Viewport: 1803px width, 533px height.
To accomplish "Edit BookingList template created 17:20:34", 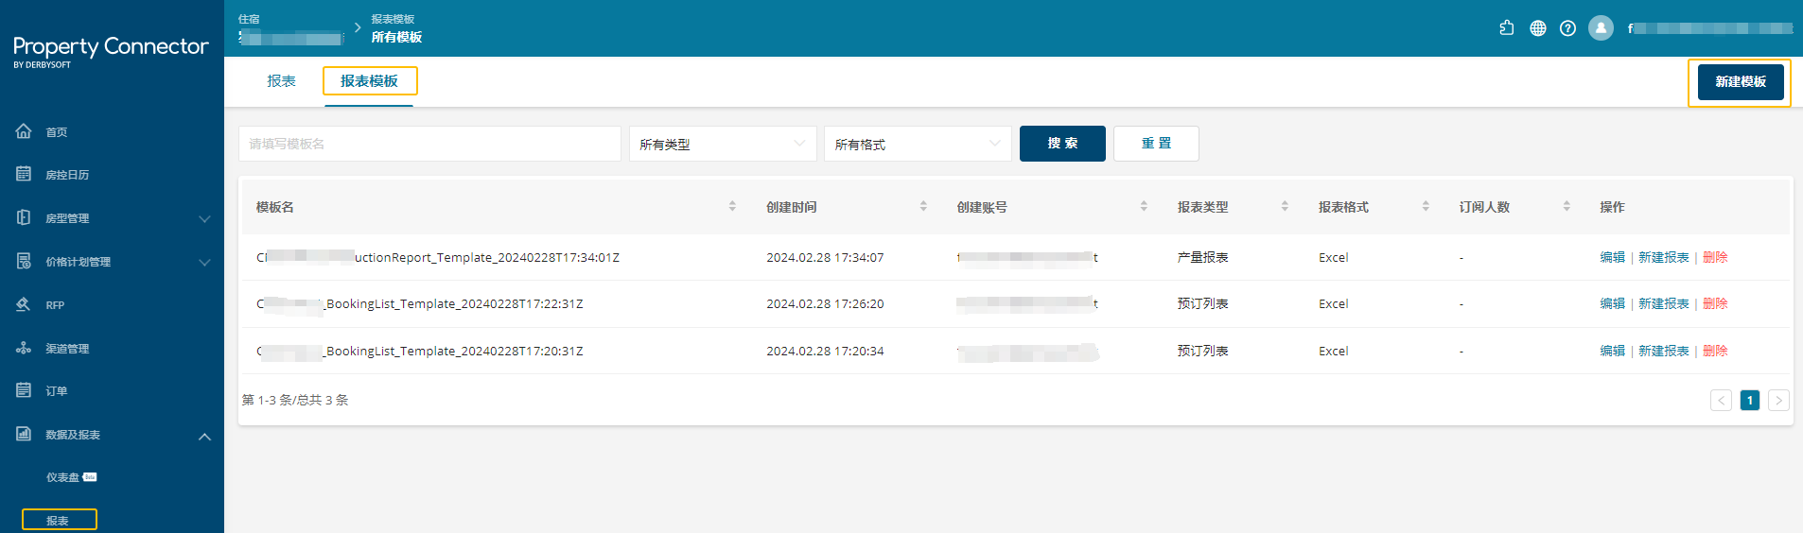I will pyautogui.click(x=1612, y=351).
